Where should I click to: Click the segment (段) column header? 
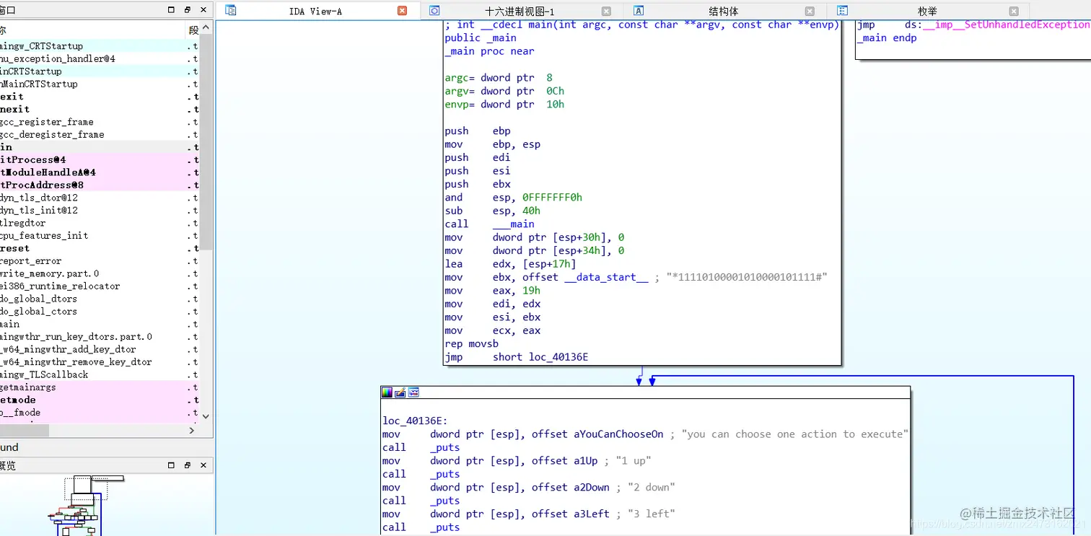(x=193, y=30)
